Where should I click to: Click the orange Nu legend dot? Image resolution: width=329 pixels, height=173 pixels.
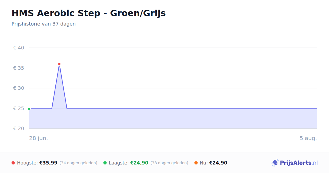click(196, 163)
